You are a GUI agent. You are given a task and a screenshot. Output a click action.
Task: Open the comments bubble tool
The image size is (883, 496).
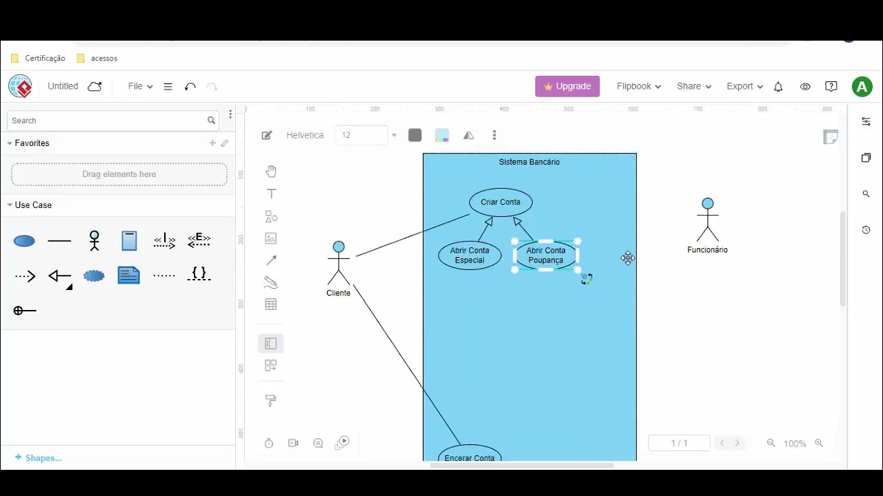(x=318, y=443)
